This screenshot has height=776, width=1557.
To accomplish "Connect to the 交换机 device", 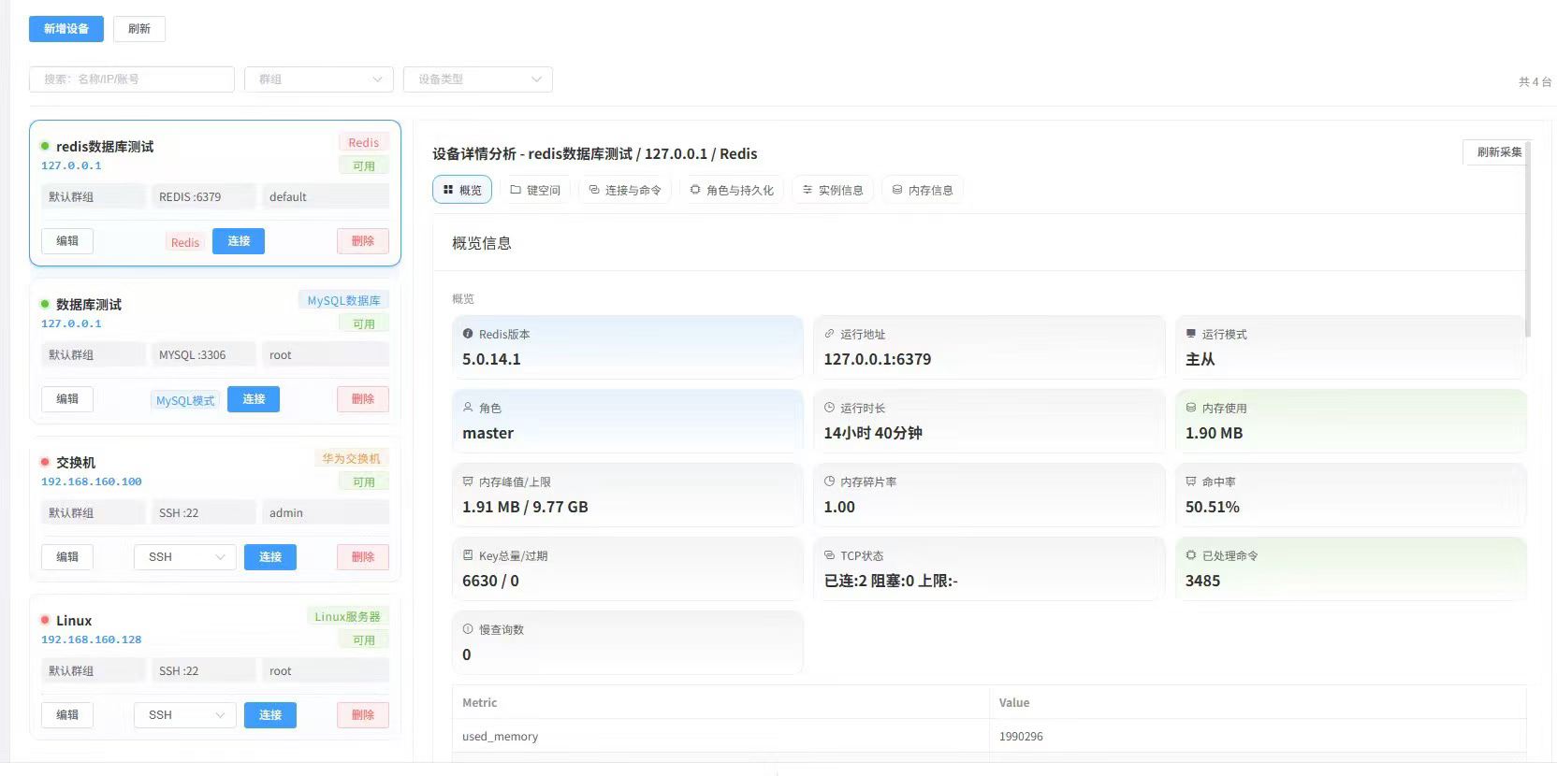I will coord(270,557).
